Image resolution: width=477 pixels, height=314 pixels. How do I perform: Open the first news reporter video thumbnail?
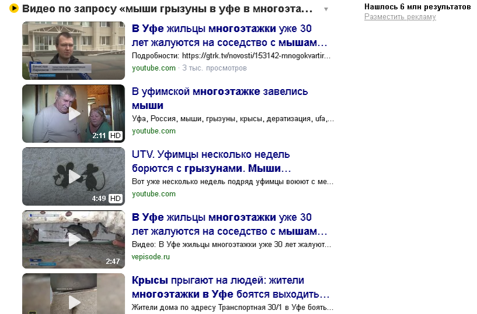click(73, 51)
